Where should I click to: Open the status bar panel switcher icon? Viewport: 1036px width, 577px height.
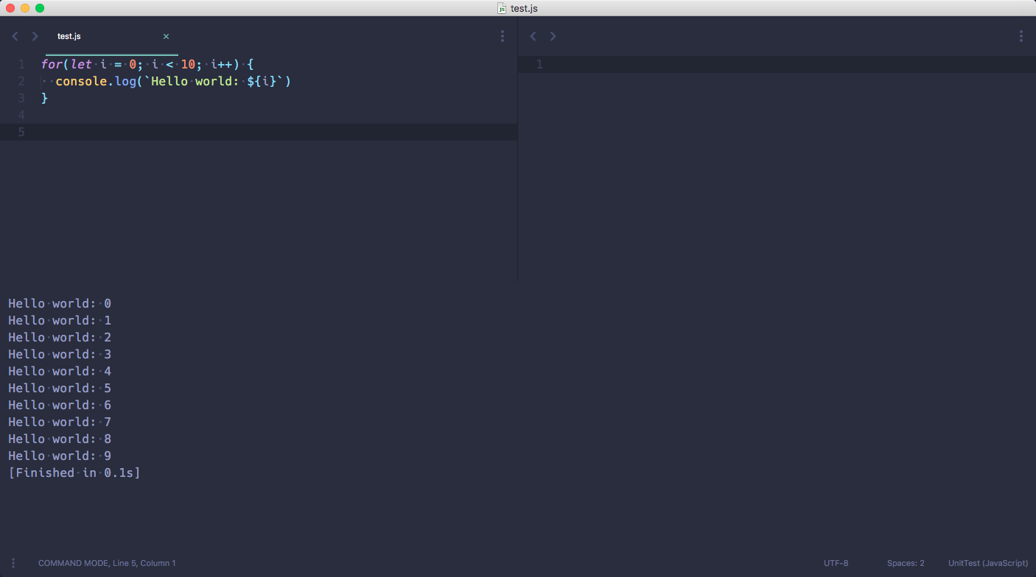[x=13, y=563]
